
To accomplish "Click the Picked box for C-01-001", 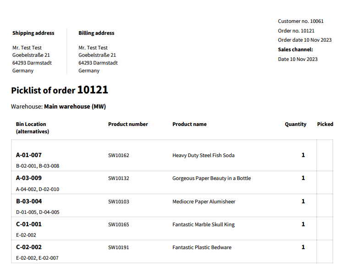I will pos(325,229).
